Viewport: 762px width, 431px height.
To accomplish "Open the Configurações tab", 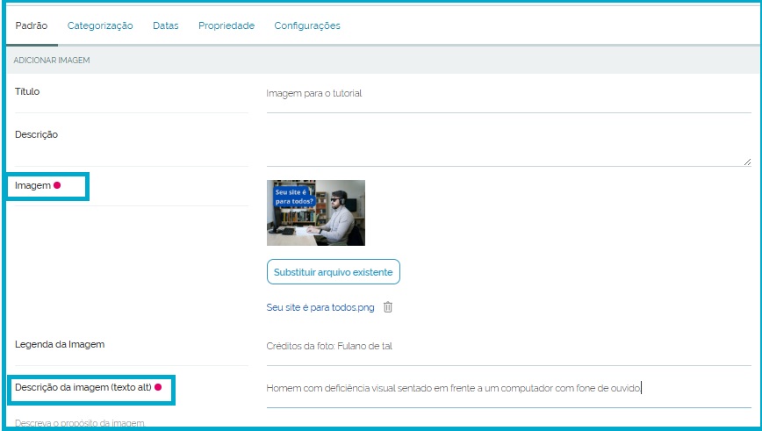I will [307, 25].
